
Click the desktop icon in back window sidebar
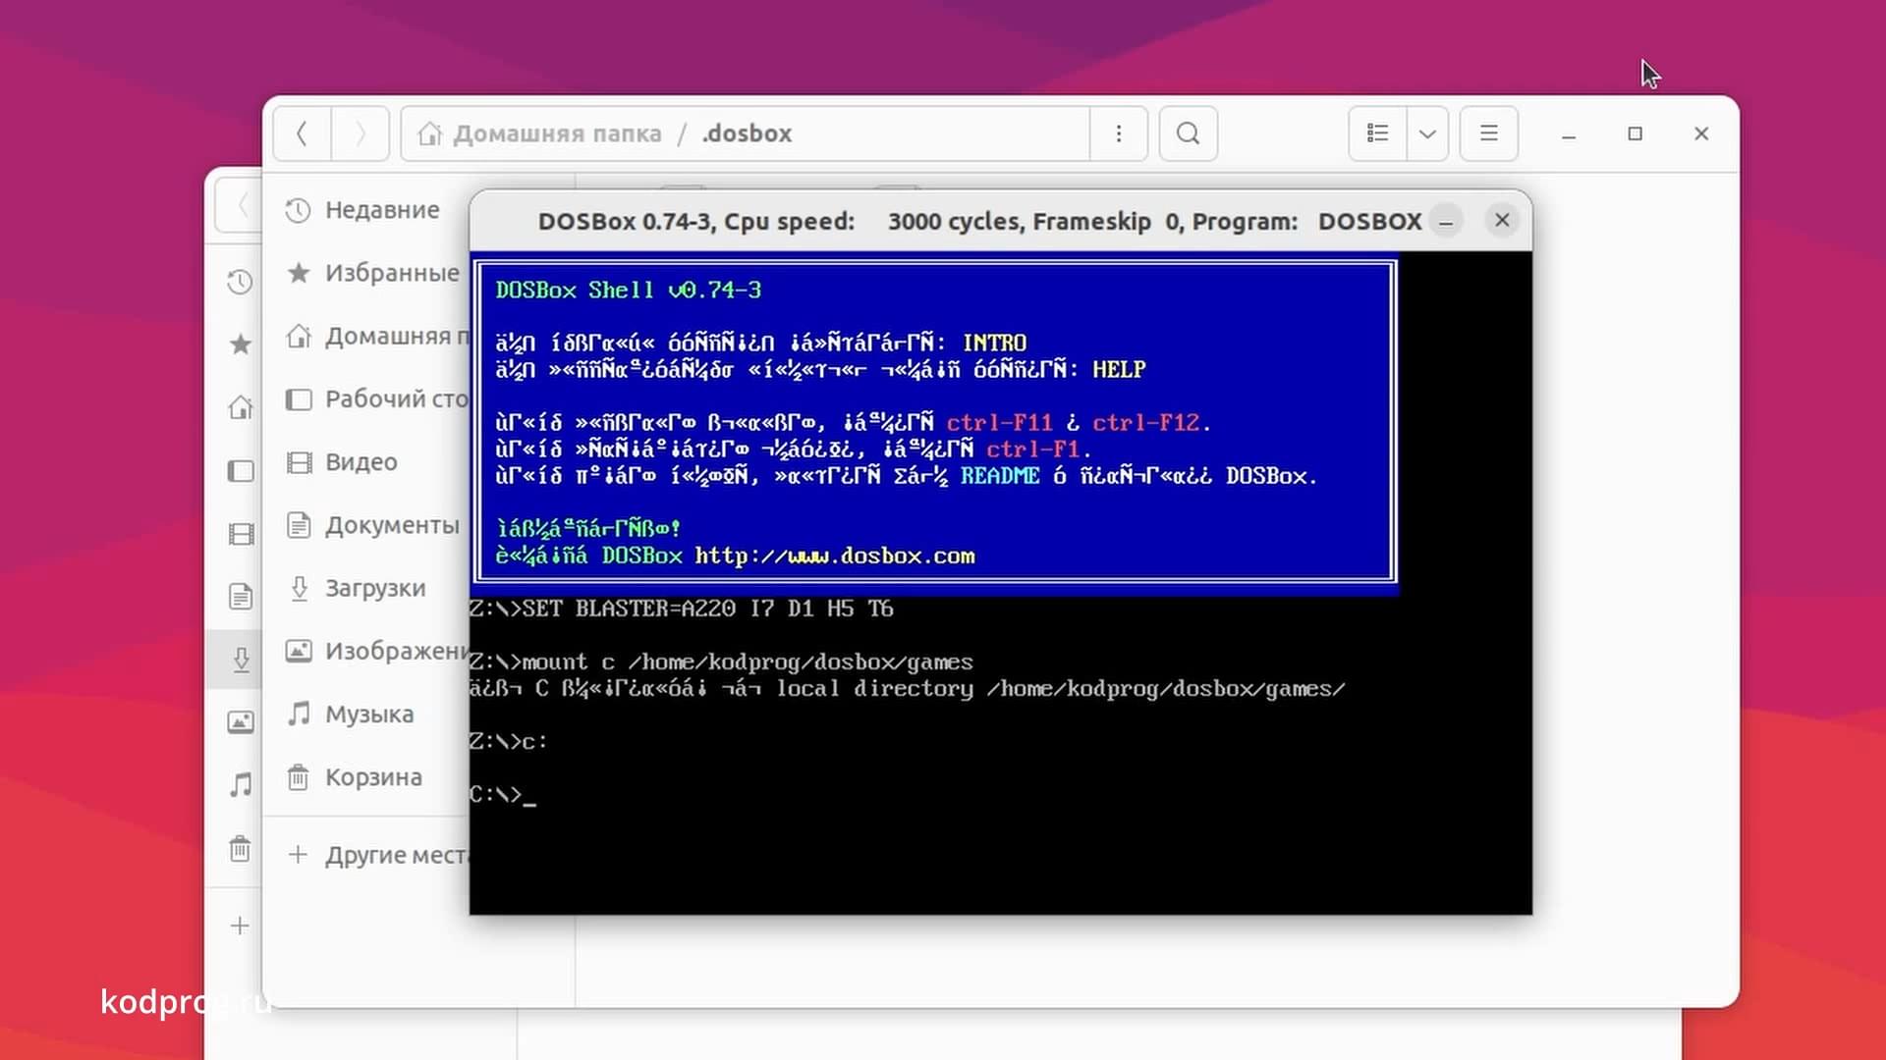[x=240, y=471]
